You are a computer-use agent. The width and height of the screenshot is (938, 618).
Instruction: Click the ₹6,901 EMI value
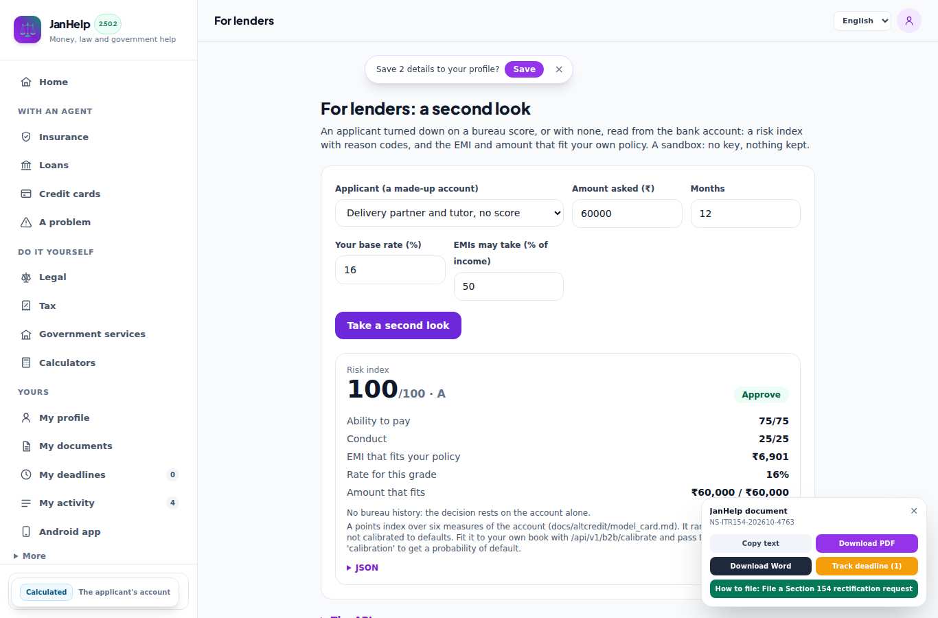point(770,457)
